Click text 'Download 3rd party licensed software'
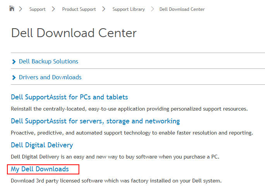This screenshot has height=186, width=265. tap(57, 181)
